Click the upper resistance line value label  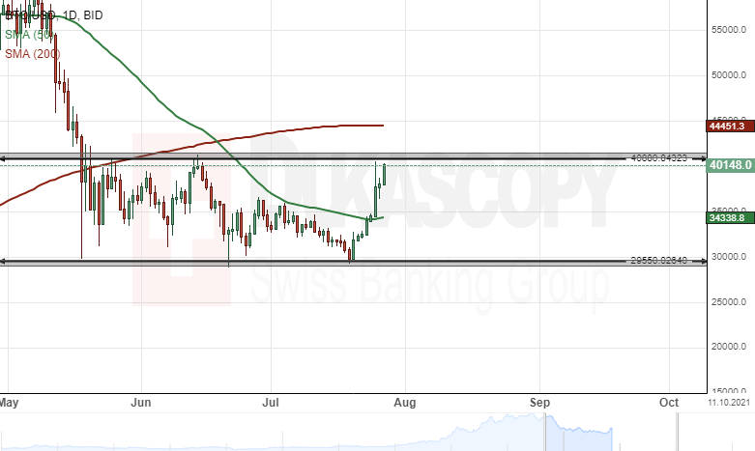point(658,157)
